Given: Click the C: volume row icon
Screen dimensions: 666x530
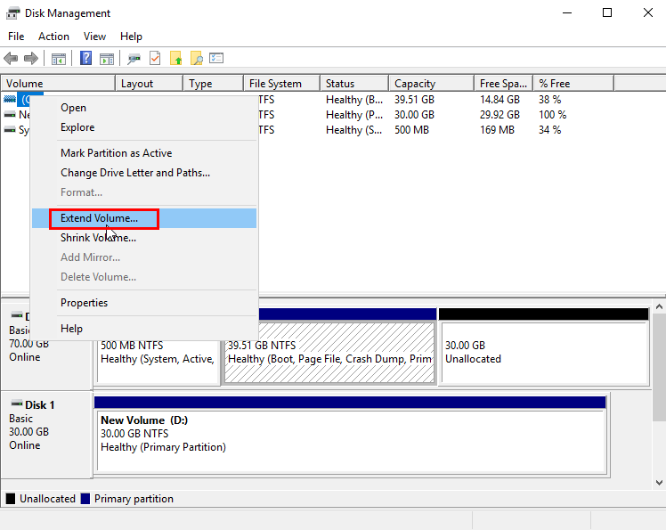Looking at the screenshot, I should 10,100.
